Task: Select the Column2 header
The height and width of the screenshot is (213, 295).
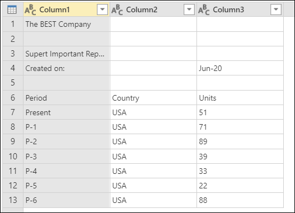Action: (x=153, y=10)
